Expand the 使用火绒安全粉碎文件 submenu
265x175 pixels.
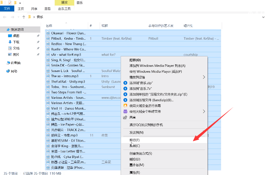pos(164,112)
